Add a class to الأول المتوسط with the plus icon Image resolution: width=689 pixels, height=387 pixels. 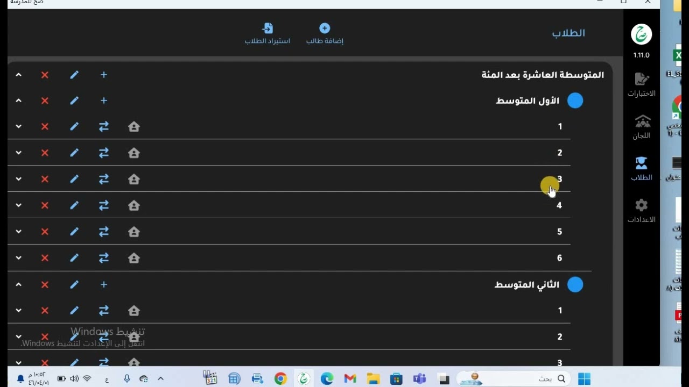[x=104, y=101]
